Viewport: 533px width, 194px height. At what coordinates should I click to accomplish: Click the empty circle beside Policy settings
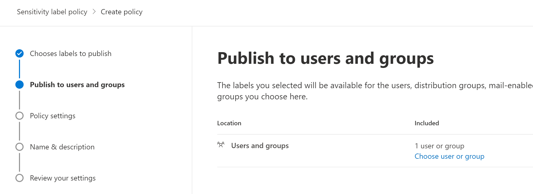pos(19,116)
